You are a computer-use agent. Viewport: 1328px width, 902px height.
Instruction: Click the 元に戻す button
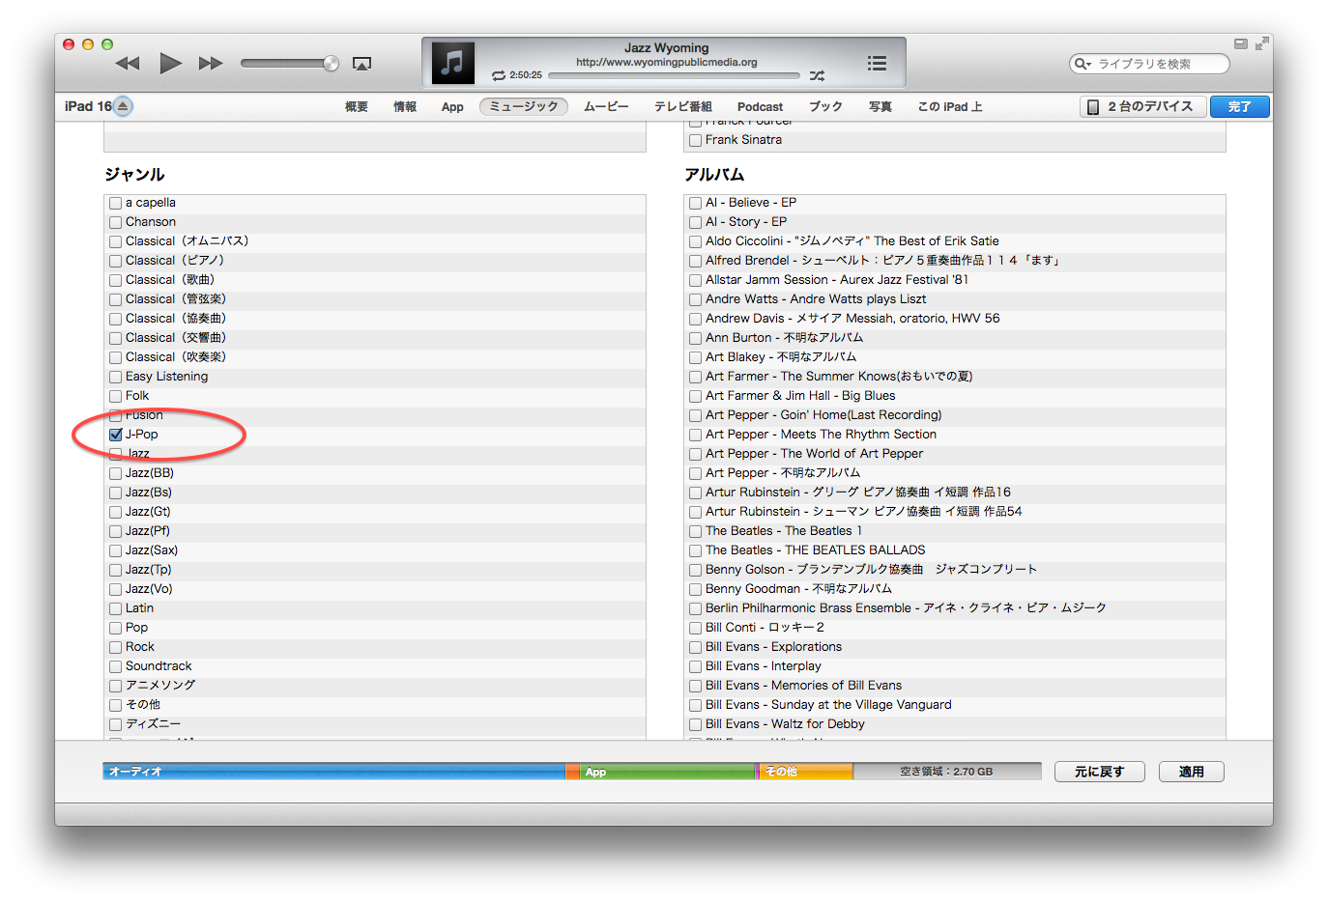coord(1100,772)
